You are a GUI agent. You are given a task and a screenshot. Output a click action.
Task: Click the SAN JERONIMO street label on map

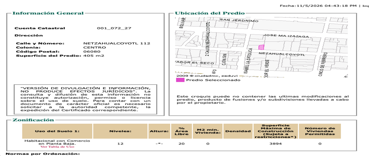(x=239, y=21)
